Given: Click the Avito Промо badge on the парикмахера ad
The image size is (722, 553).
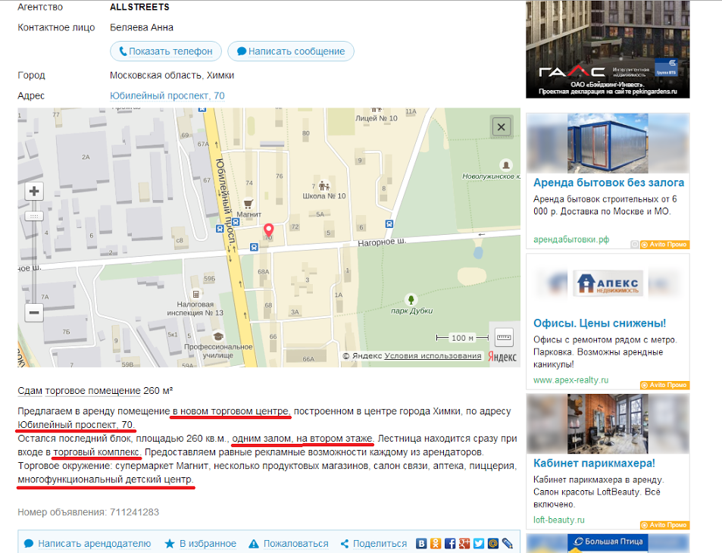Looking at the screenshot, I should [x=664, y=525].
